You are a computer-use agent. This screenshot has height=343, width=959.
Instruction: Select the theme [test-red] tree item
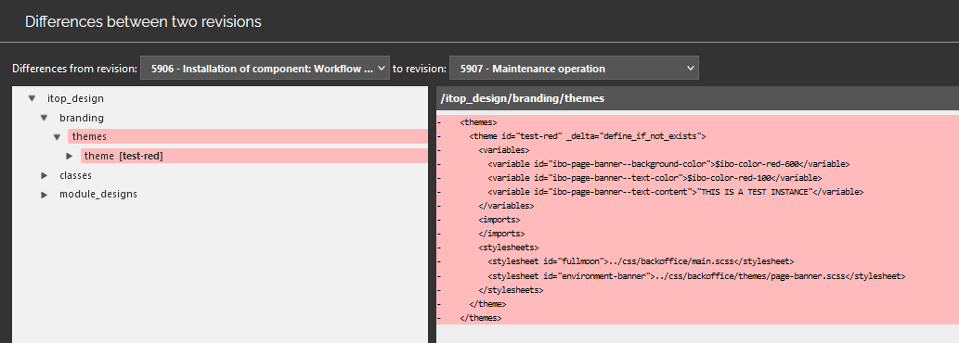tap(253, 157)
